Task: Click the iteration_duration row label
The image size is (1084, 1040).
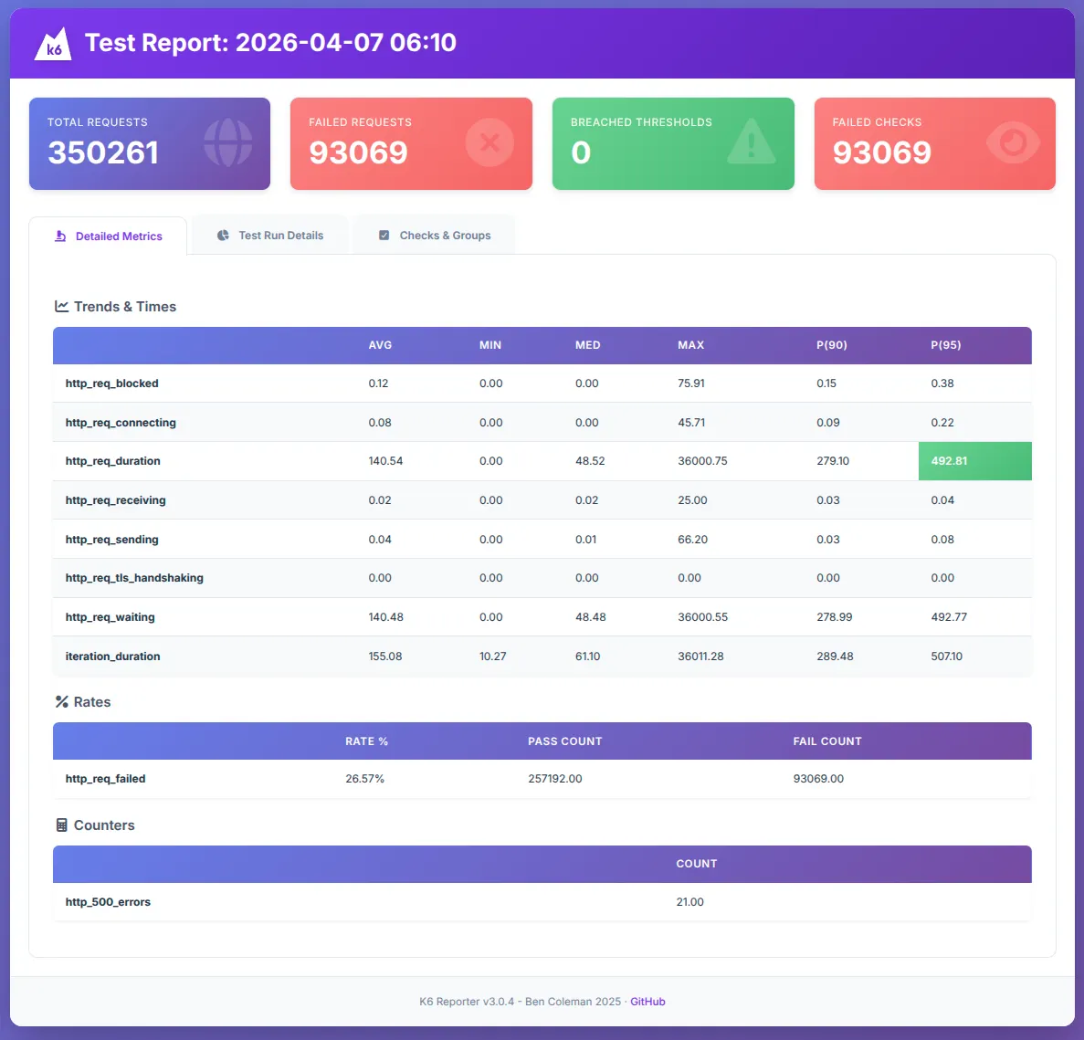Action: pos(112,657)
